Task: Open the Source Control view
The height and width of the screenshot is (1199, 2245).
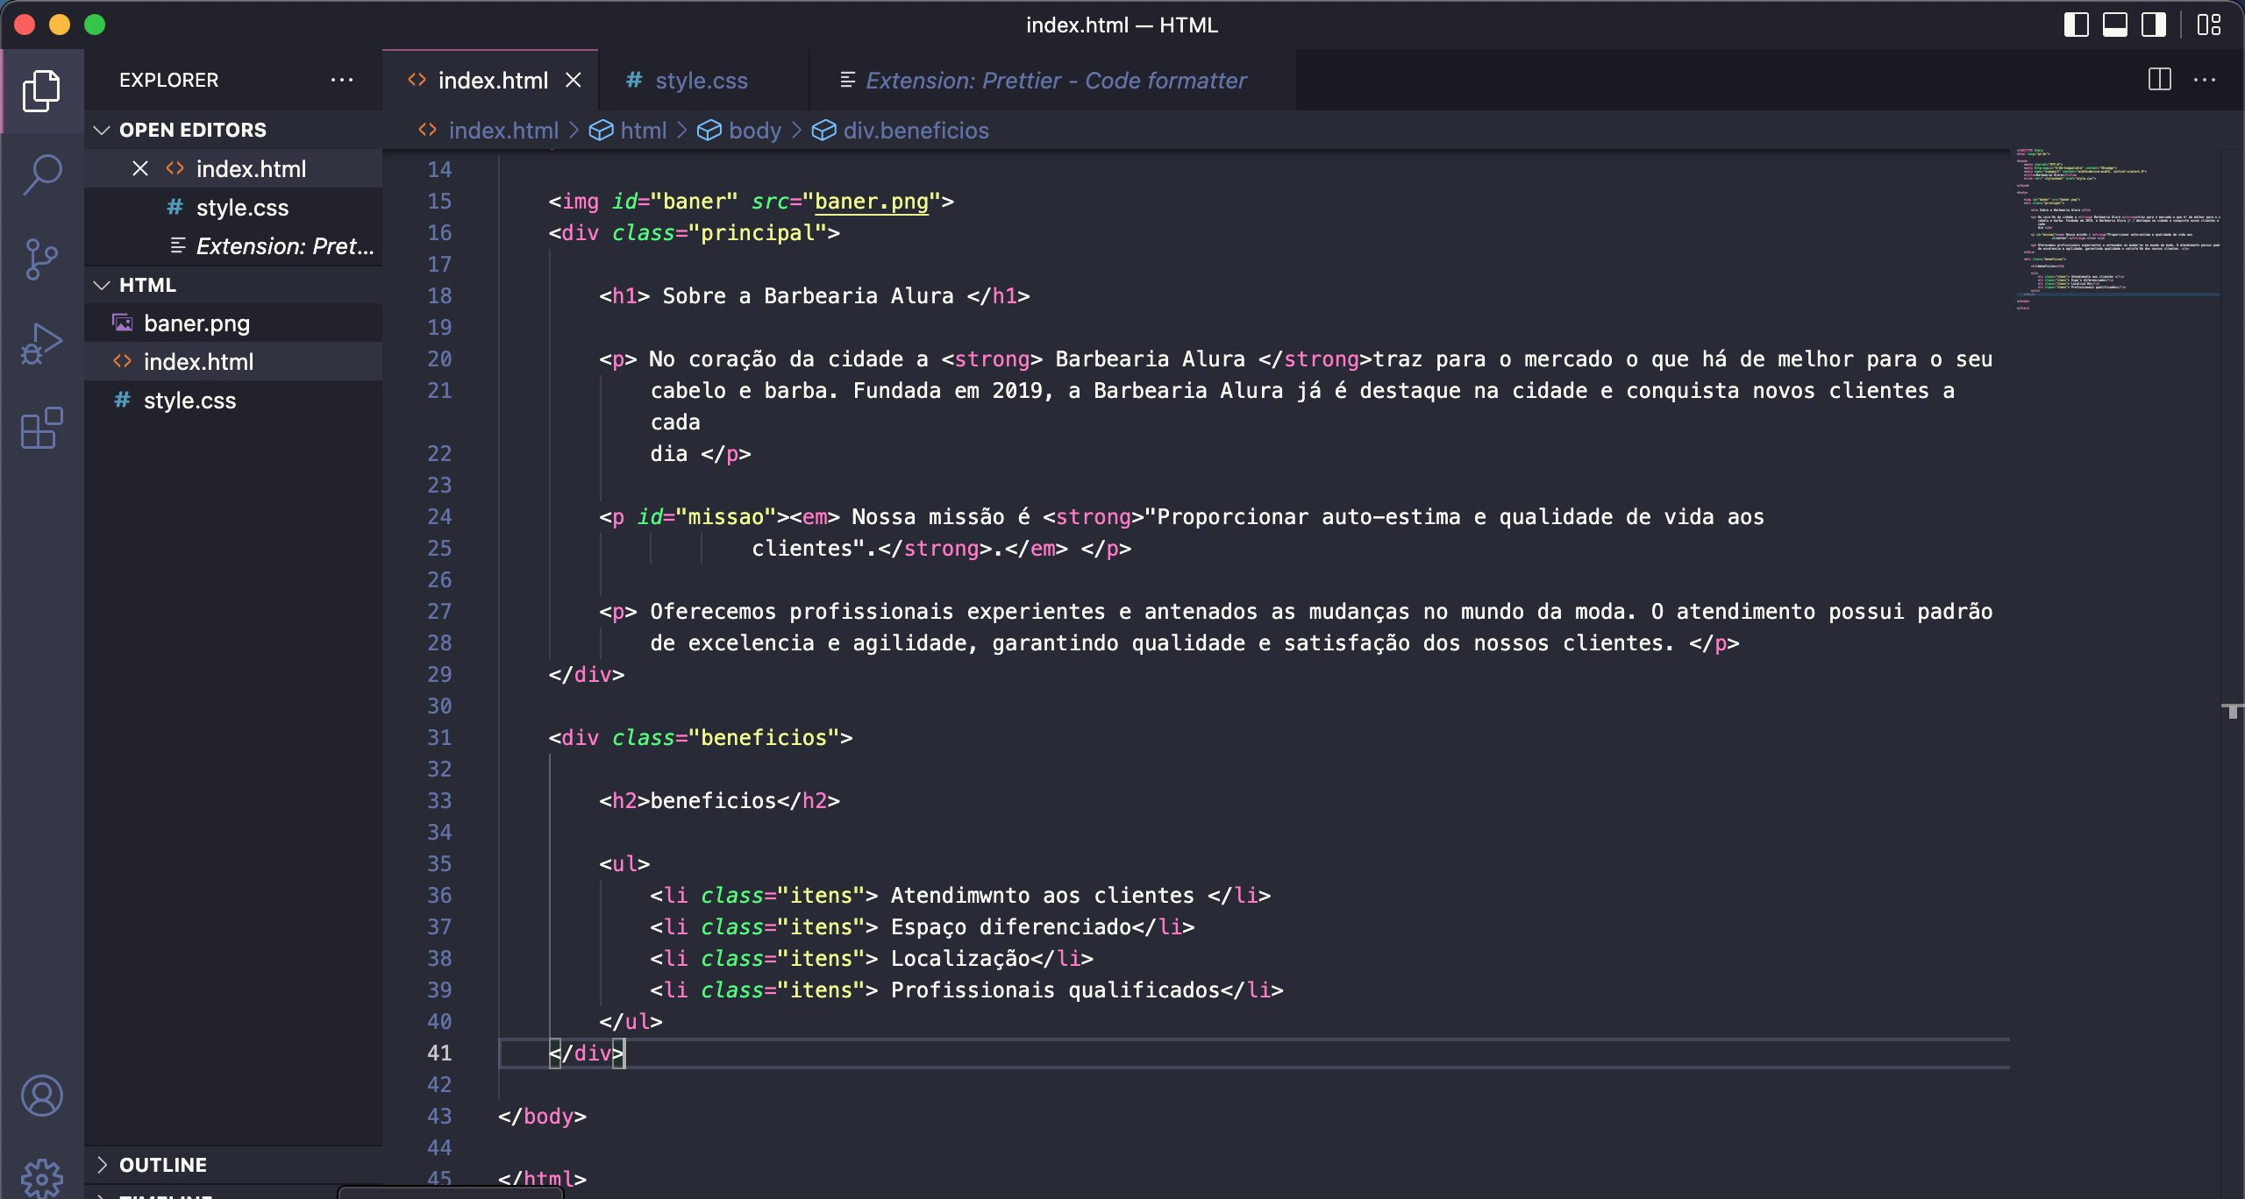Action: click(x=41, y=259)
